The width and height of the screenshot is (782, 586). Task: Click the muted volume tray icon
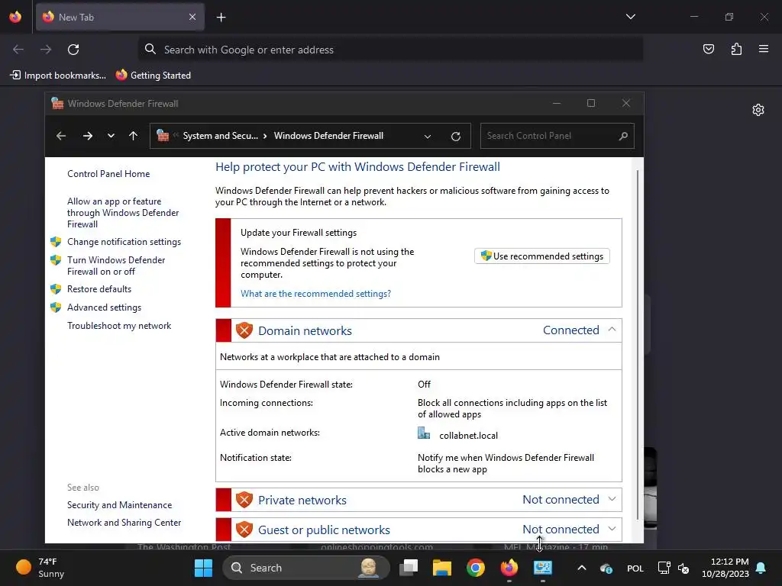[683, 568]
